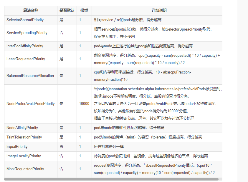The image size is (248, 182).
Task: Click the ImageLocalityPriority description about 镜像
Action: (x=151, y=156)
